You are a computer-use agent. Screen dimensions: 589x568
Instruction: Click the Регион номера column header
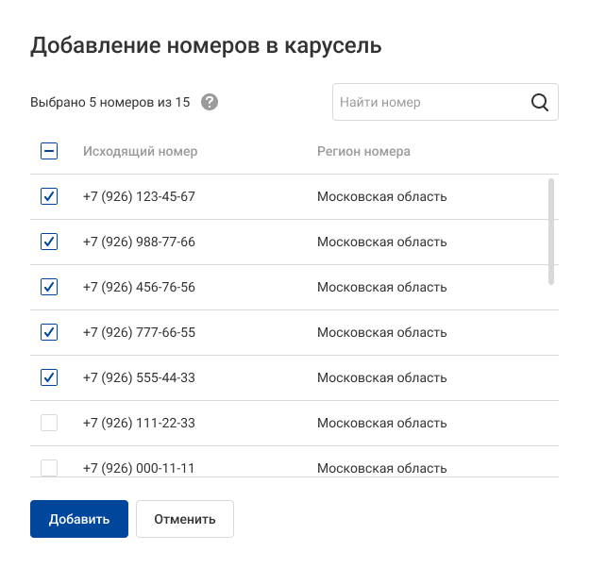pyautogui.click(x=363, y=151)
